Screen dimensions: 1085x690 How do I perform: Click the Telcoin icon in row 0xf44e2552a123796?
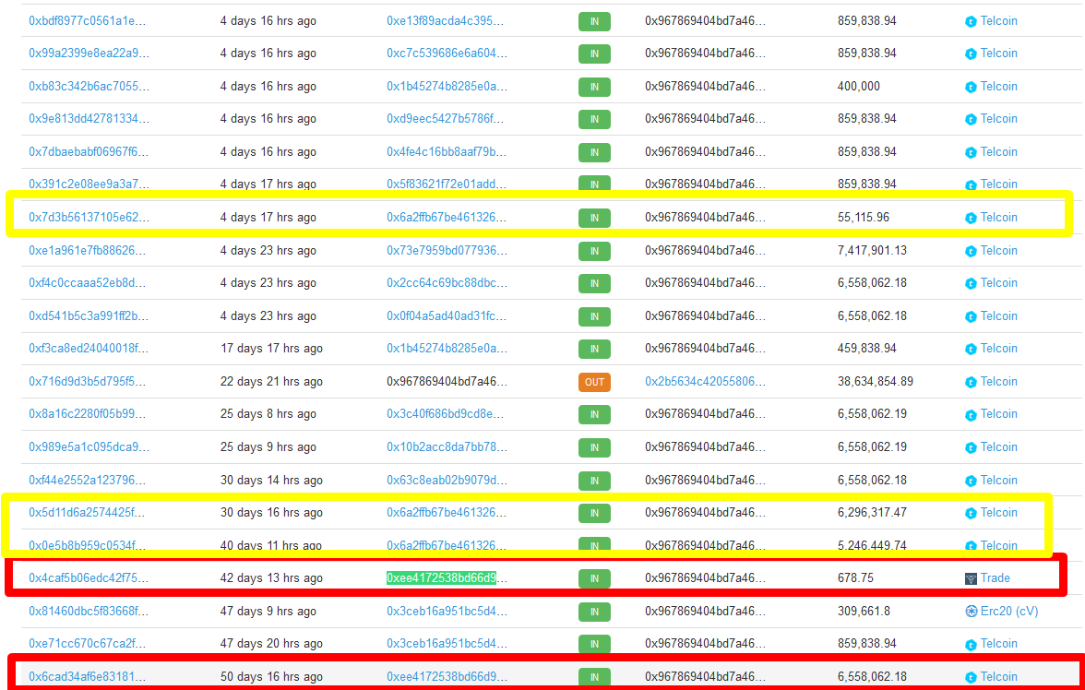tap(971, 481)
